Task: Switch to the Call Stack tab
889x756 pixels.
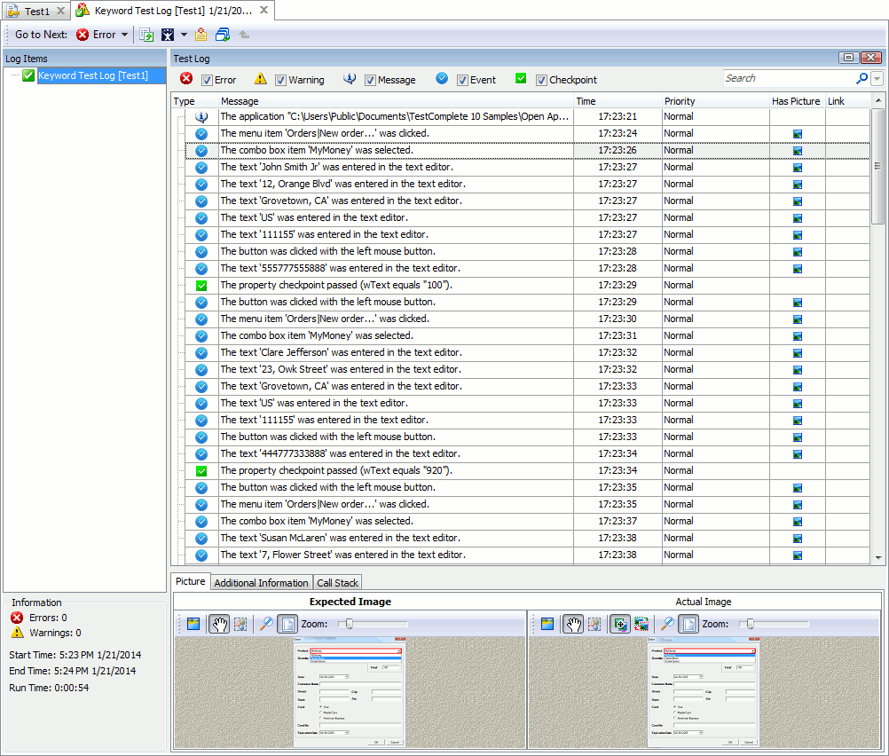Action: point(337,582)
